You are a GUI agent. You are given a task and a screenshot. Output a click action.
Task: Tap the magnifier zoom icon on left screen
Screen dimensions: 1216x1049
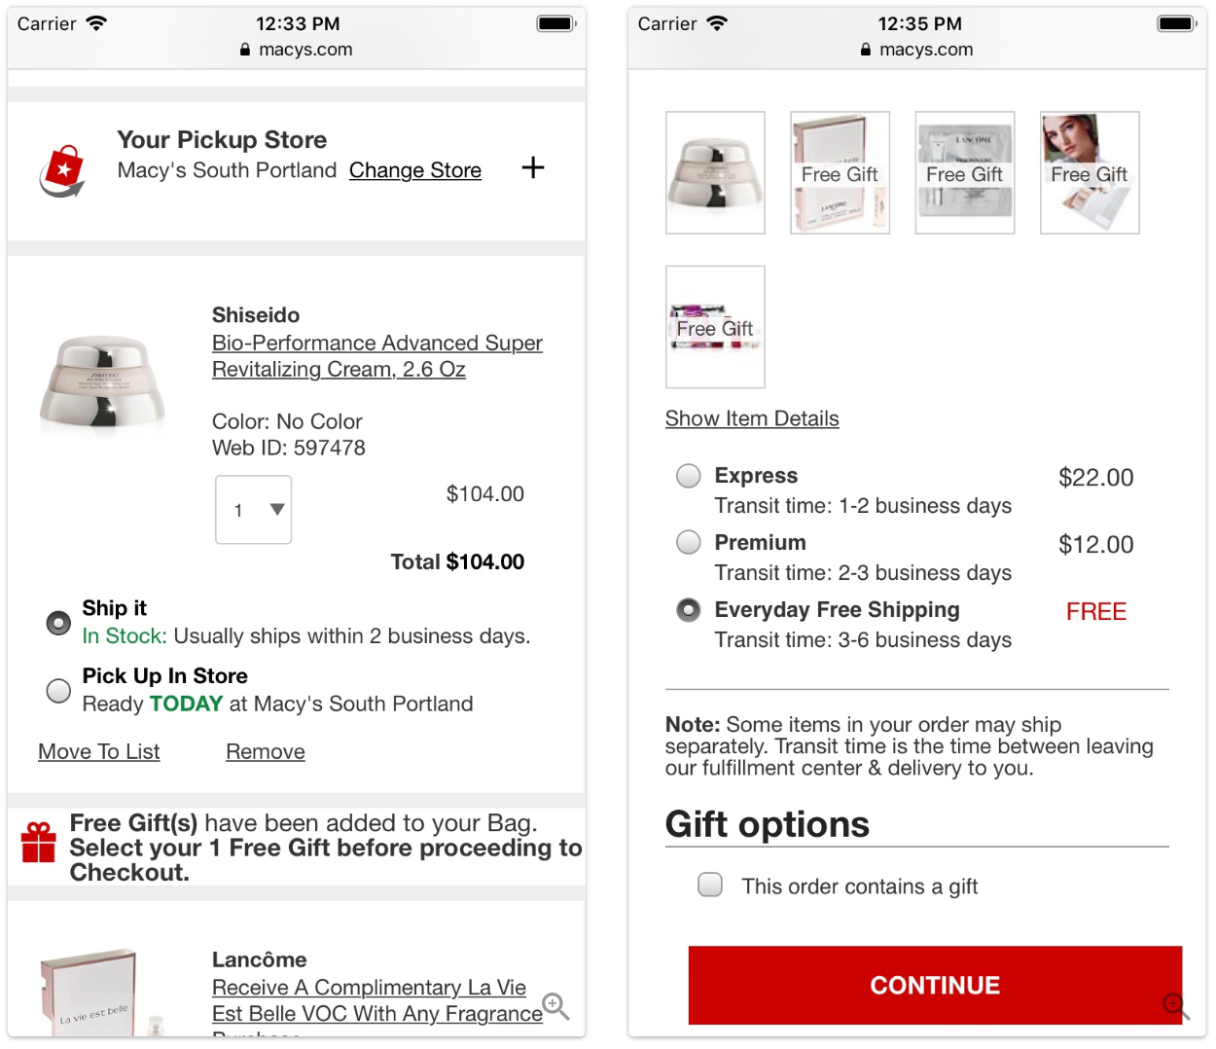[555, 1005]
